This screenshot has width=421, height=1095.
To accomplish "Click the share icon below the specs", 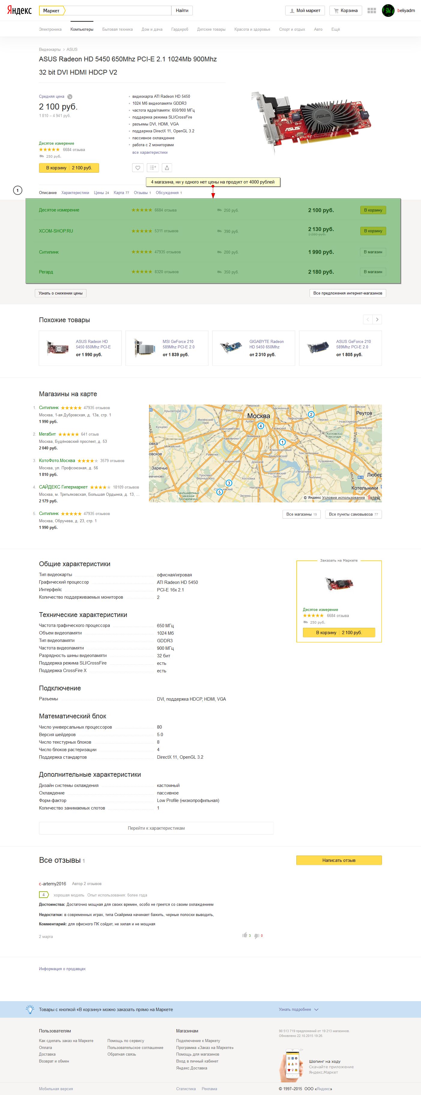I will click(167, 168).
